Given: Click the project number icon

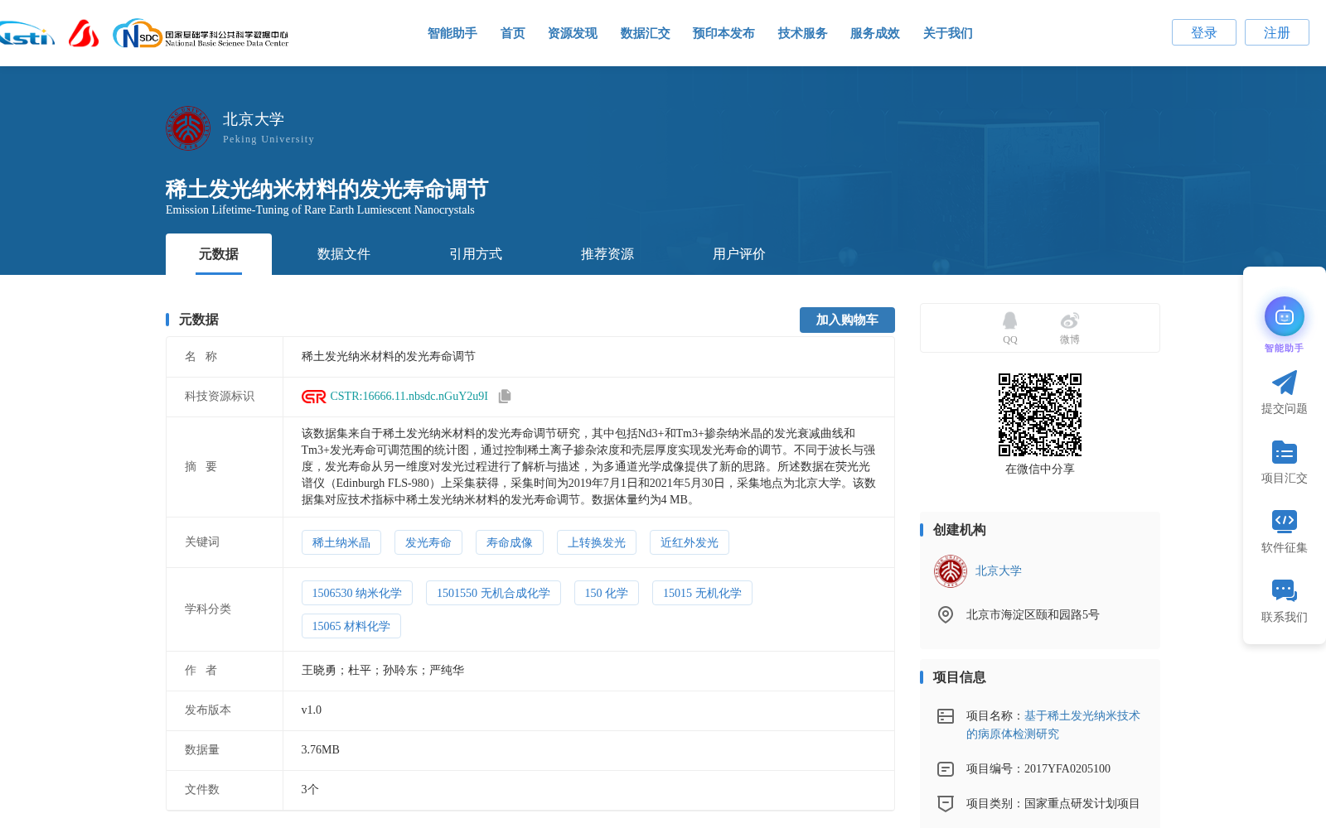Looking at the screenshot, I should click(946, 769).
